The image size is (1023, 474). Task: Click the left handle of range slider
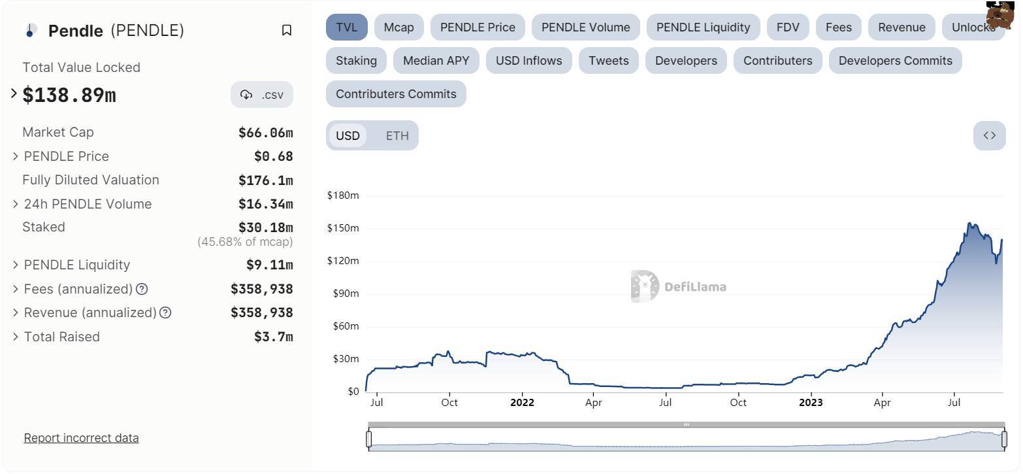(x=369, y=439)
